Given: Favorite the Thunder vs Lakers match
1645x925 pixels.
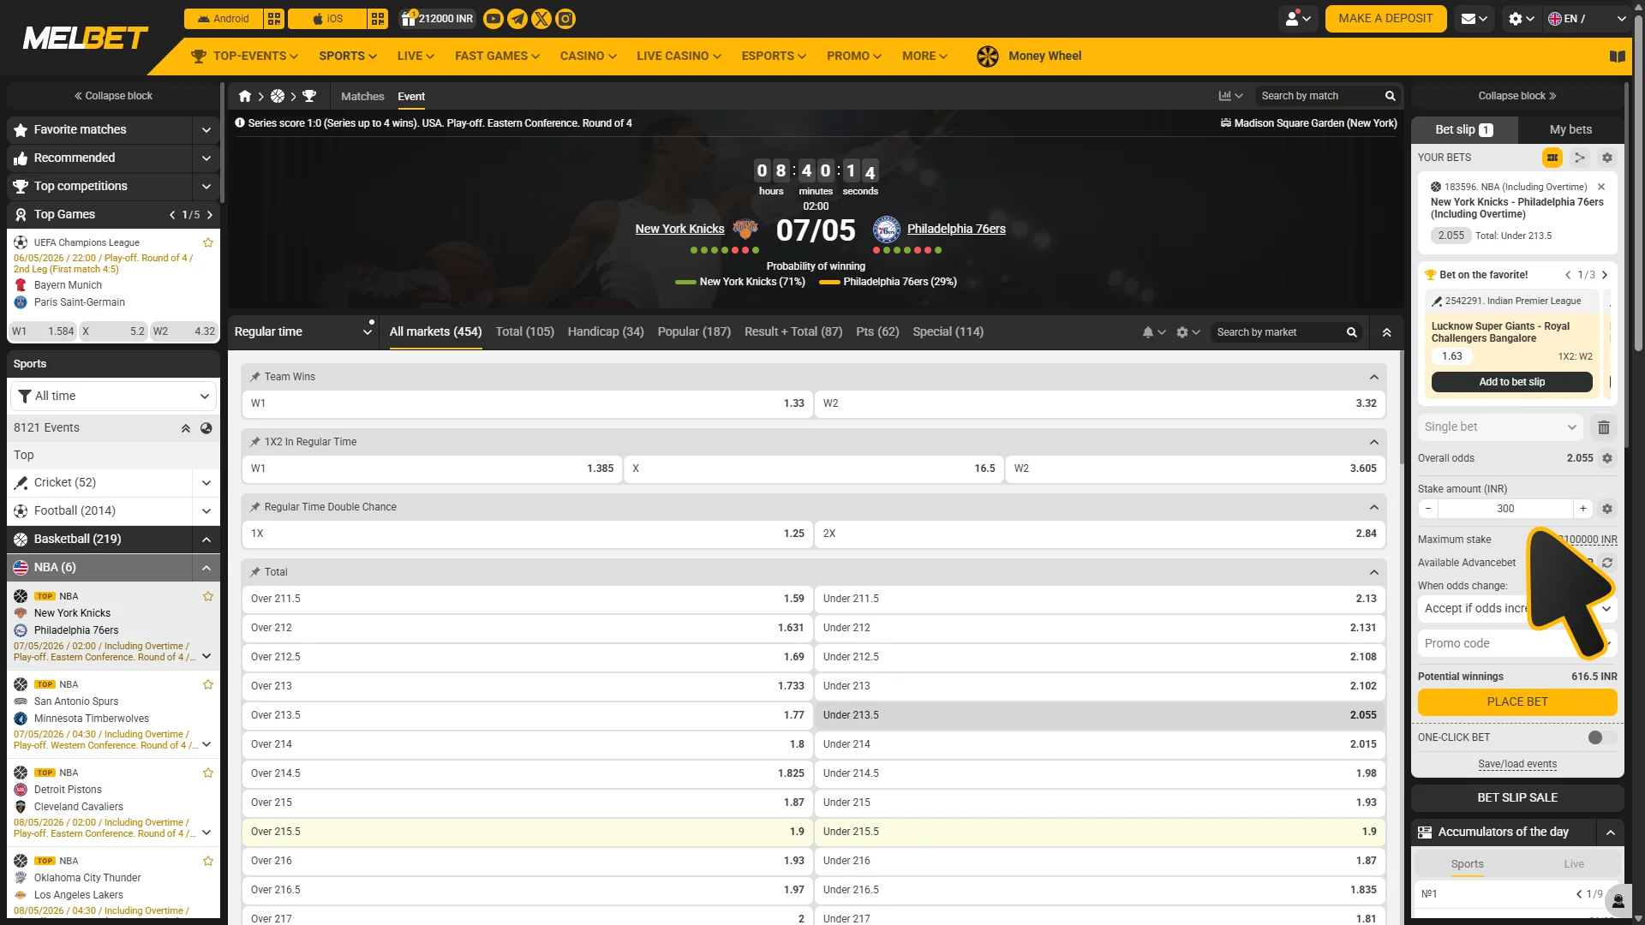Looking at the screenshot, I should pos(207,861).
